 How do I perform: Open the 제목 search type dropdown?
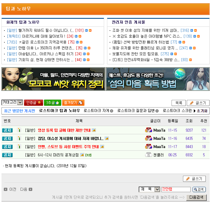(149, 189)
